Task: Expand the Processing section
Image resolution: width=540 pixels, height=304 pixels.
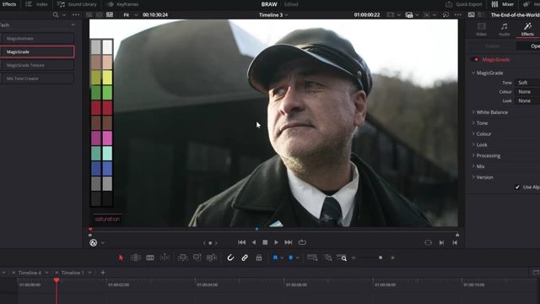Action: 486,155
